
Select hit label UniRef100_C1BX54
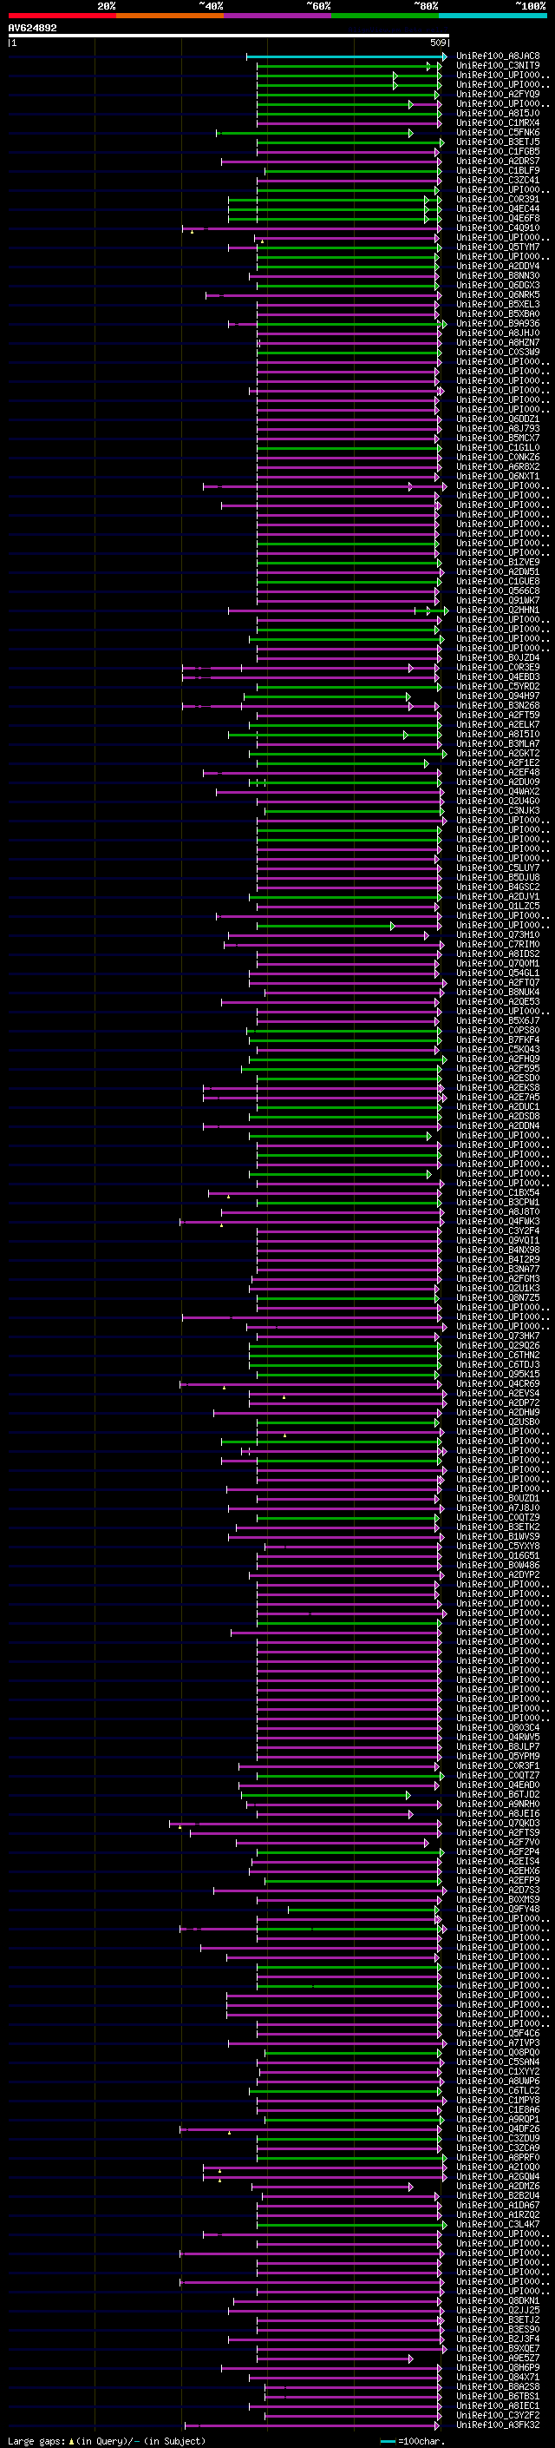(498, 1192)
